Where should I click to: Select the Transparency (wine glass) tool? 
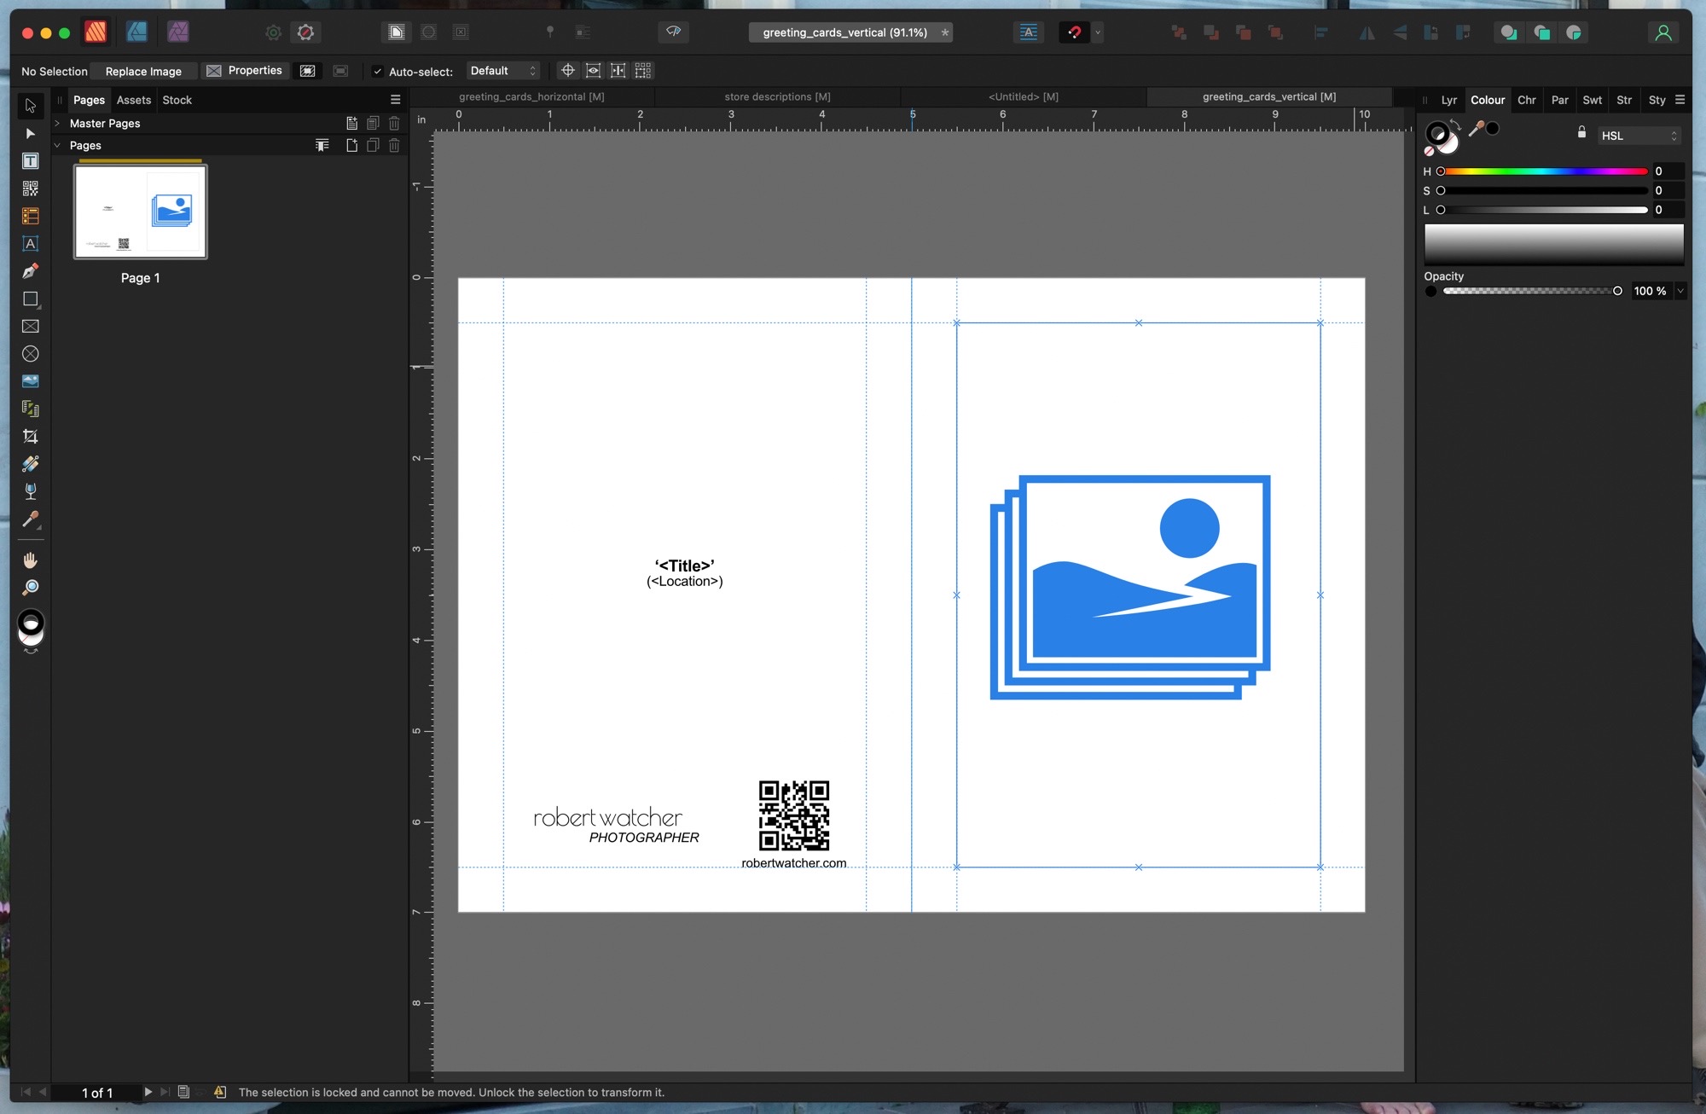pyautogui.click(x=31, y=491)
